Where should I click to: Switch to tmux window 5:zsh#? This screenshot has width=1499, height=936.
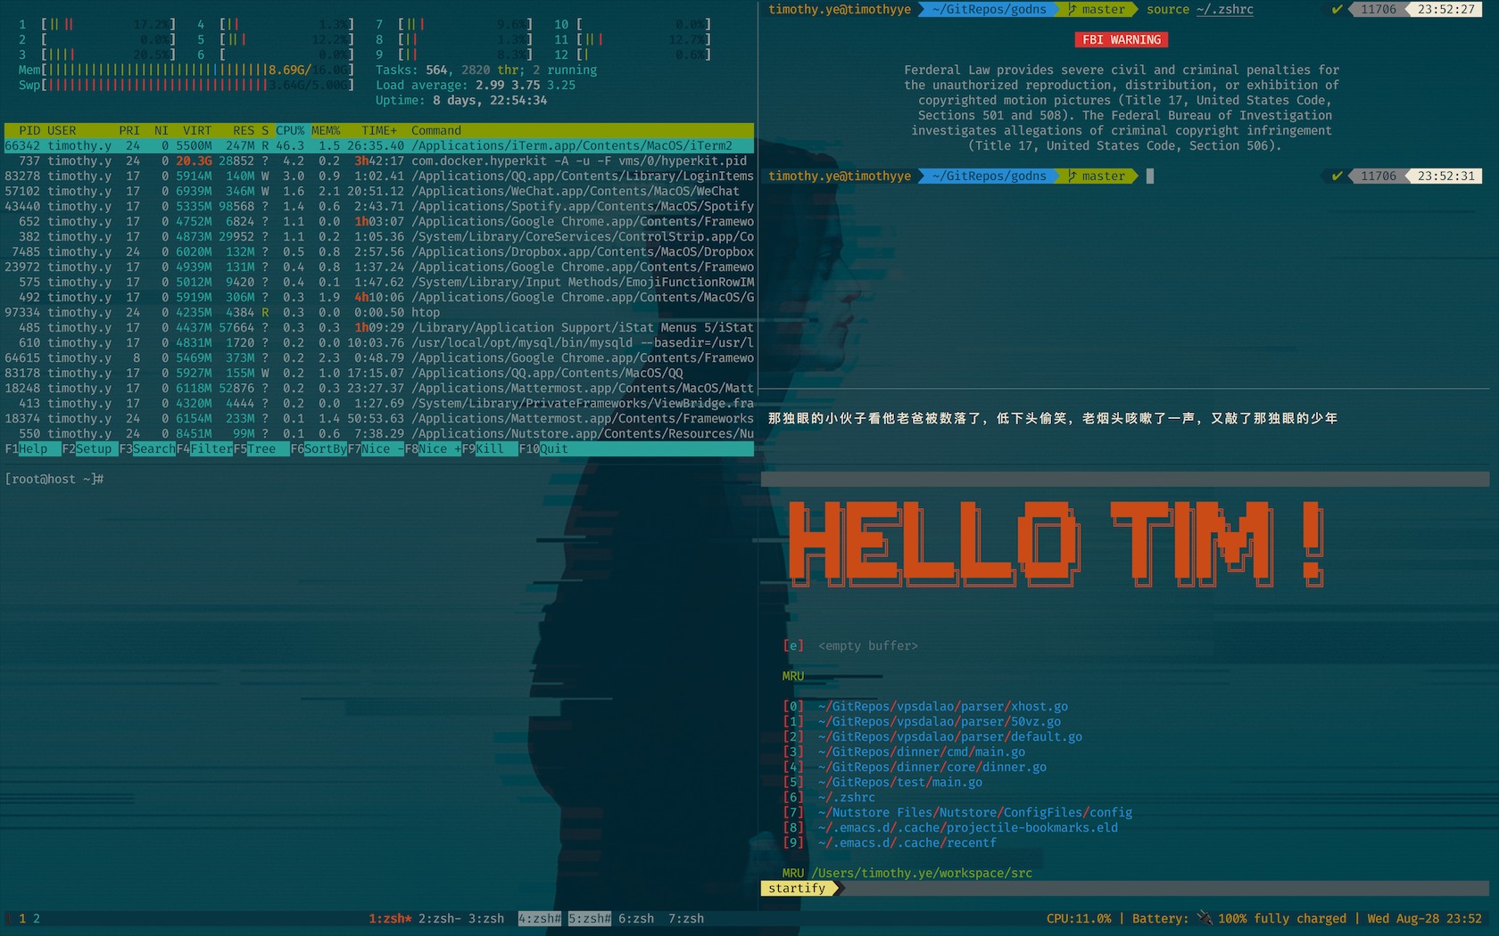[x=590, y=919]
